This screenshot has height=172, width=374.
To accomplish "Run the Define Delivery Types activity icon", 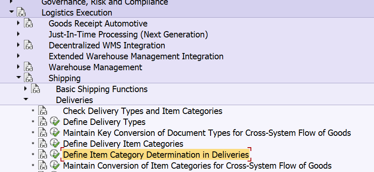I will [55, 122].
